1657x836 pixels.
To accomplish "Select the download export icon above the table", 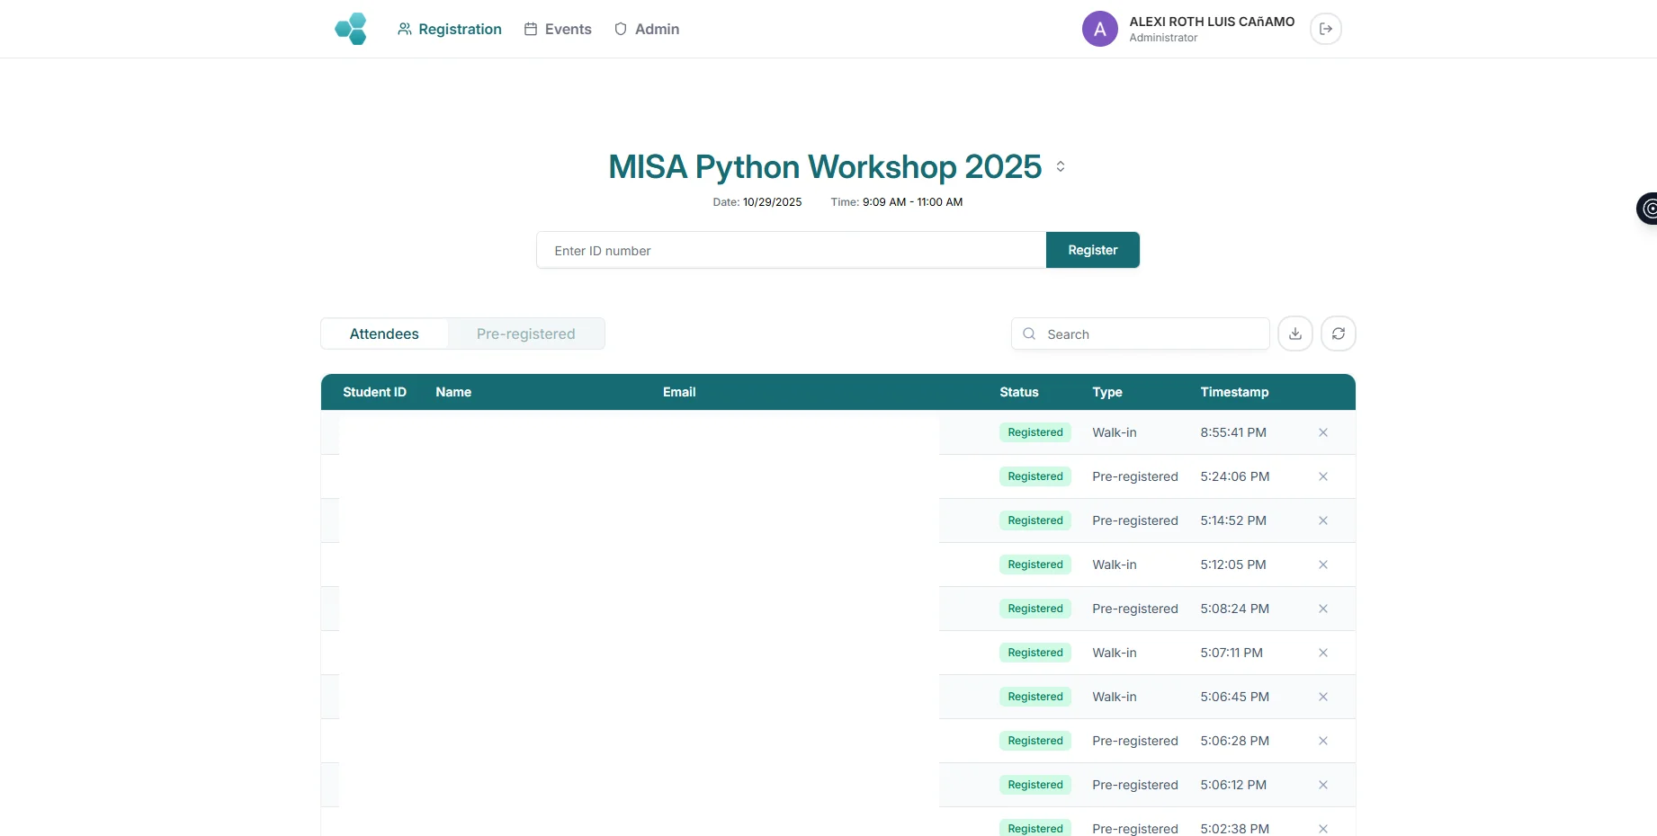I will click(1294, 334).
